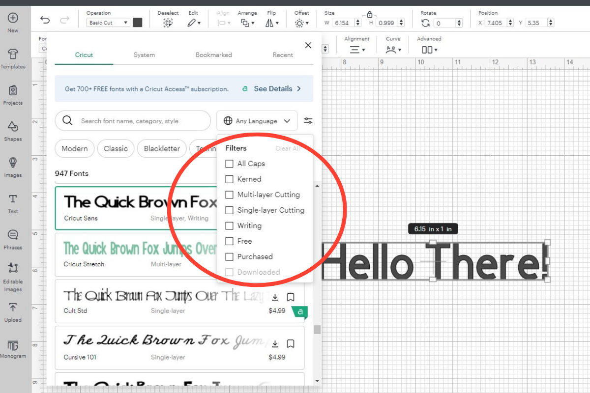Open the Edit pencil menu
This screenshot has width=590, height=393.
pos(194,23)
